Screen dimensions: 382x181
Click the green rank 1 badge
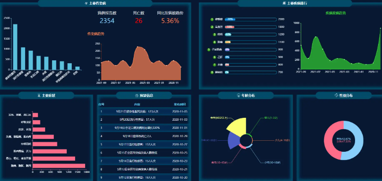tap(212, 19)
